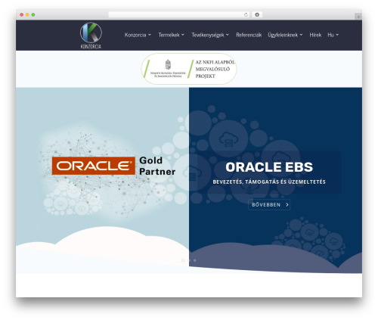The height and width of the screenshot is (320, 378).
Task: Open the Hírek page
Action: coord(315,35)
